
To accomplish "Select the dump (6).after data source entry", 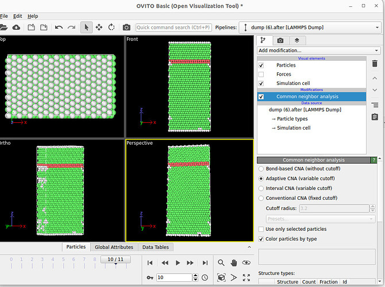I will click(x=305, y=110).
